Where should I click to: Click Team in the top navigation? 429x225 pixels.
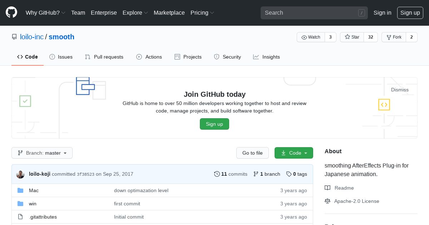[x=78, y=12]
